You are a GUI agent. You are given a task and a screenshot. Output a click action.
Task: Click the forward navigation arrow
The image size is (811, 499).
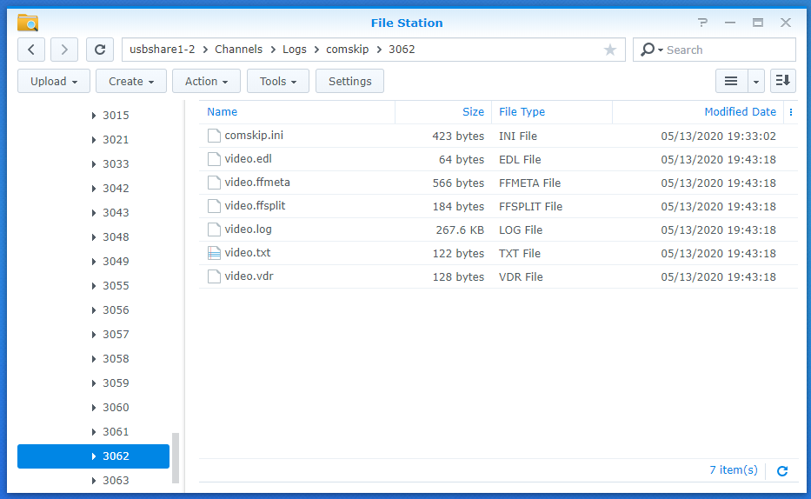point(64,50)
